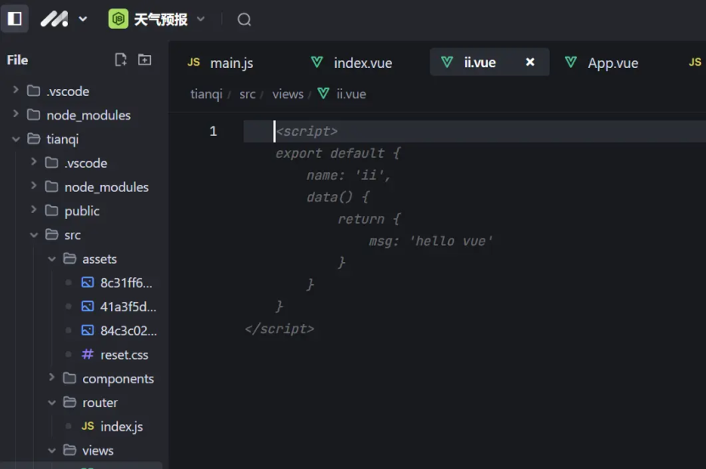Close the ii.vue tab
The width and height of the screenshot is (706, 469).
[x=530, y=62]
